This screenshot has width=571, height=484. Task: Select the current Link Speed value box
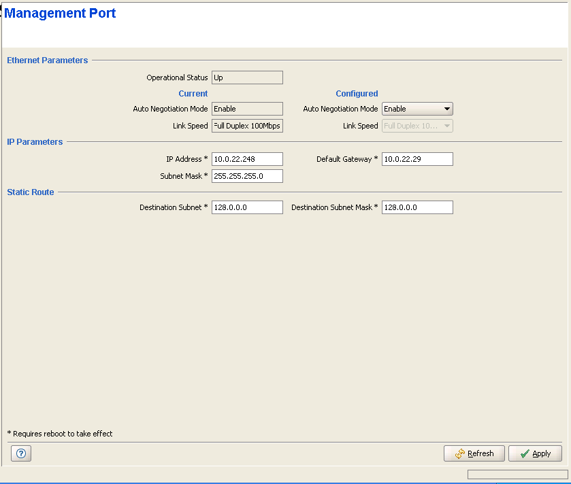tap(247, 126)
